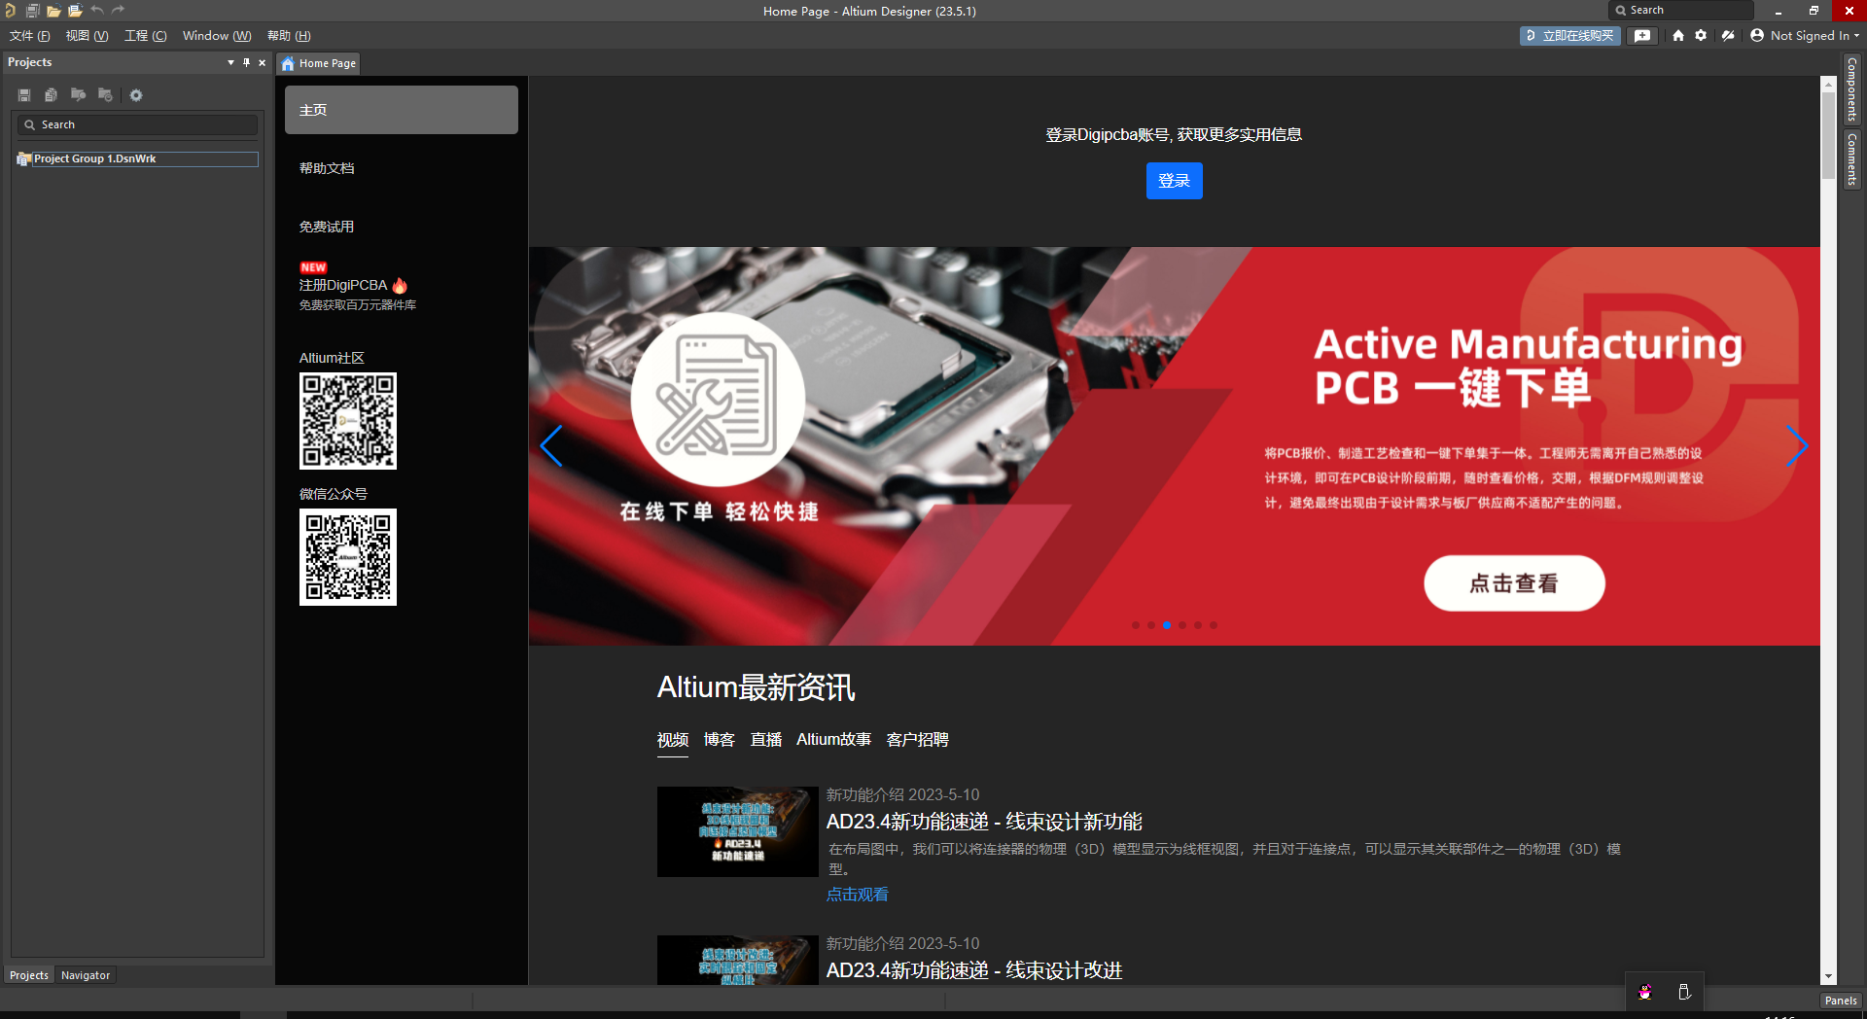
Task: Open the Window (W) menu
Action: pos(217,36)
